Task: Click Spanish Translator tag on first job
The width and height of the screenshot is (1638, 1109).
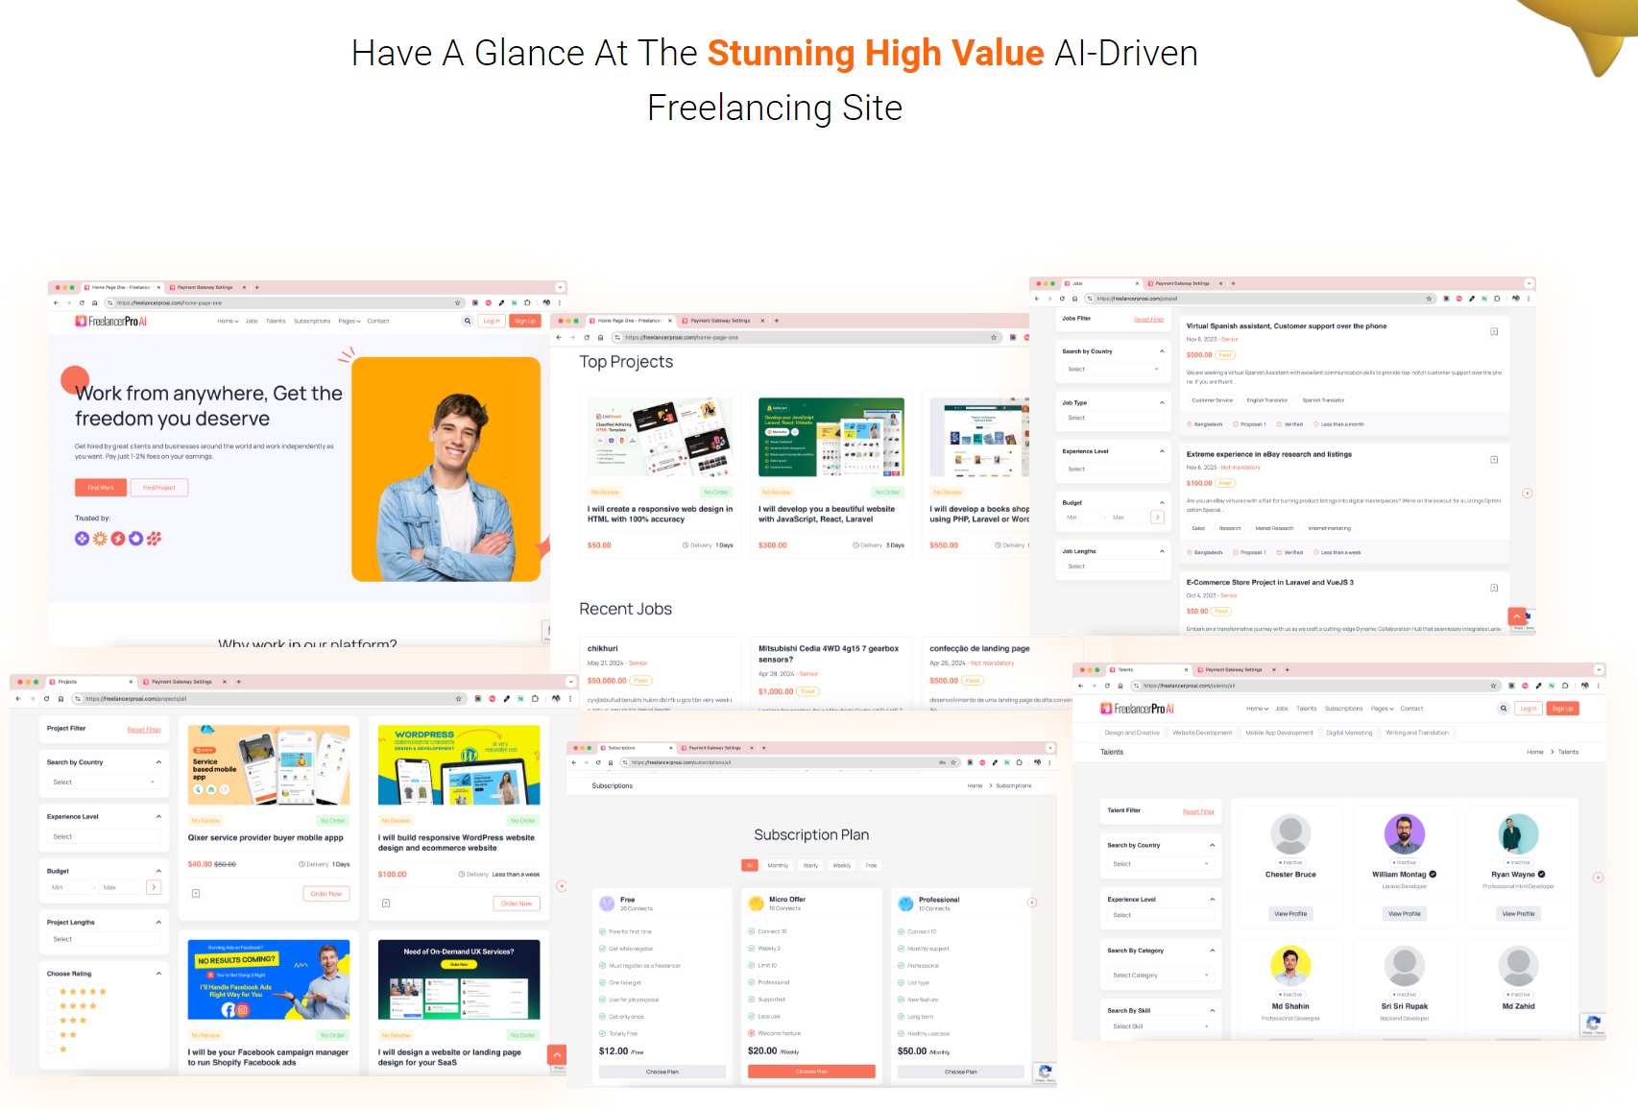Action: tap(1323, 400)
